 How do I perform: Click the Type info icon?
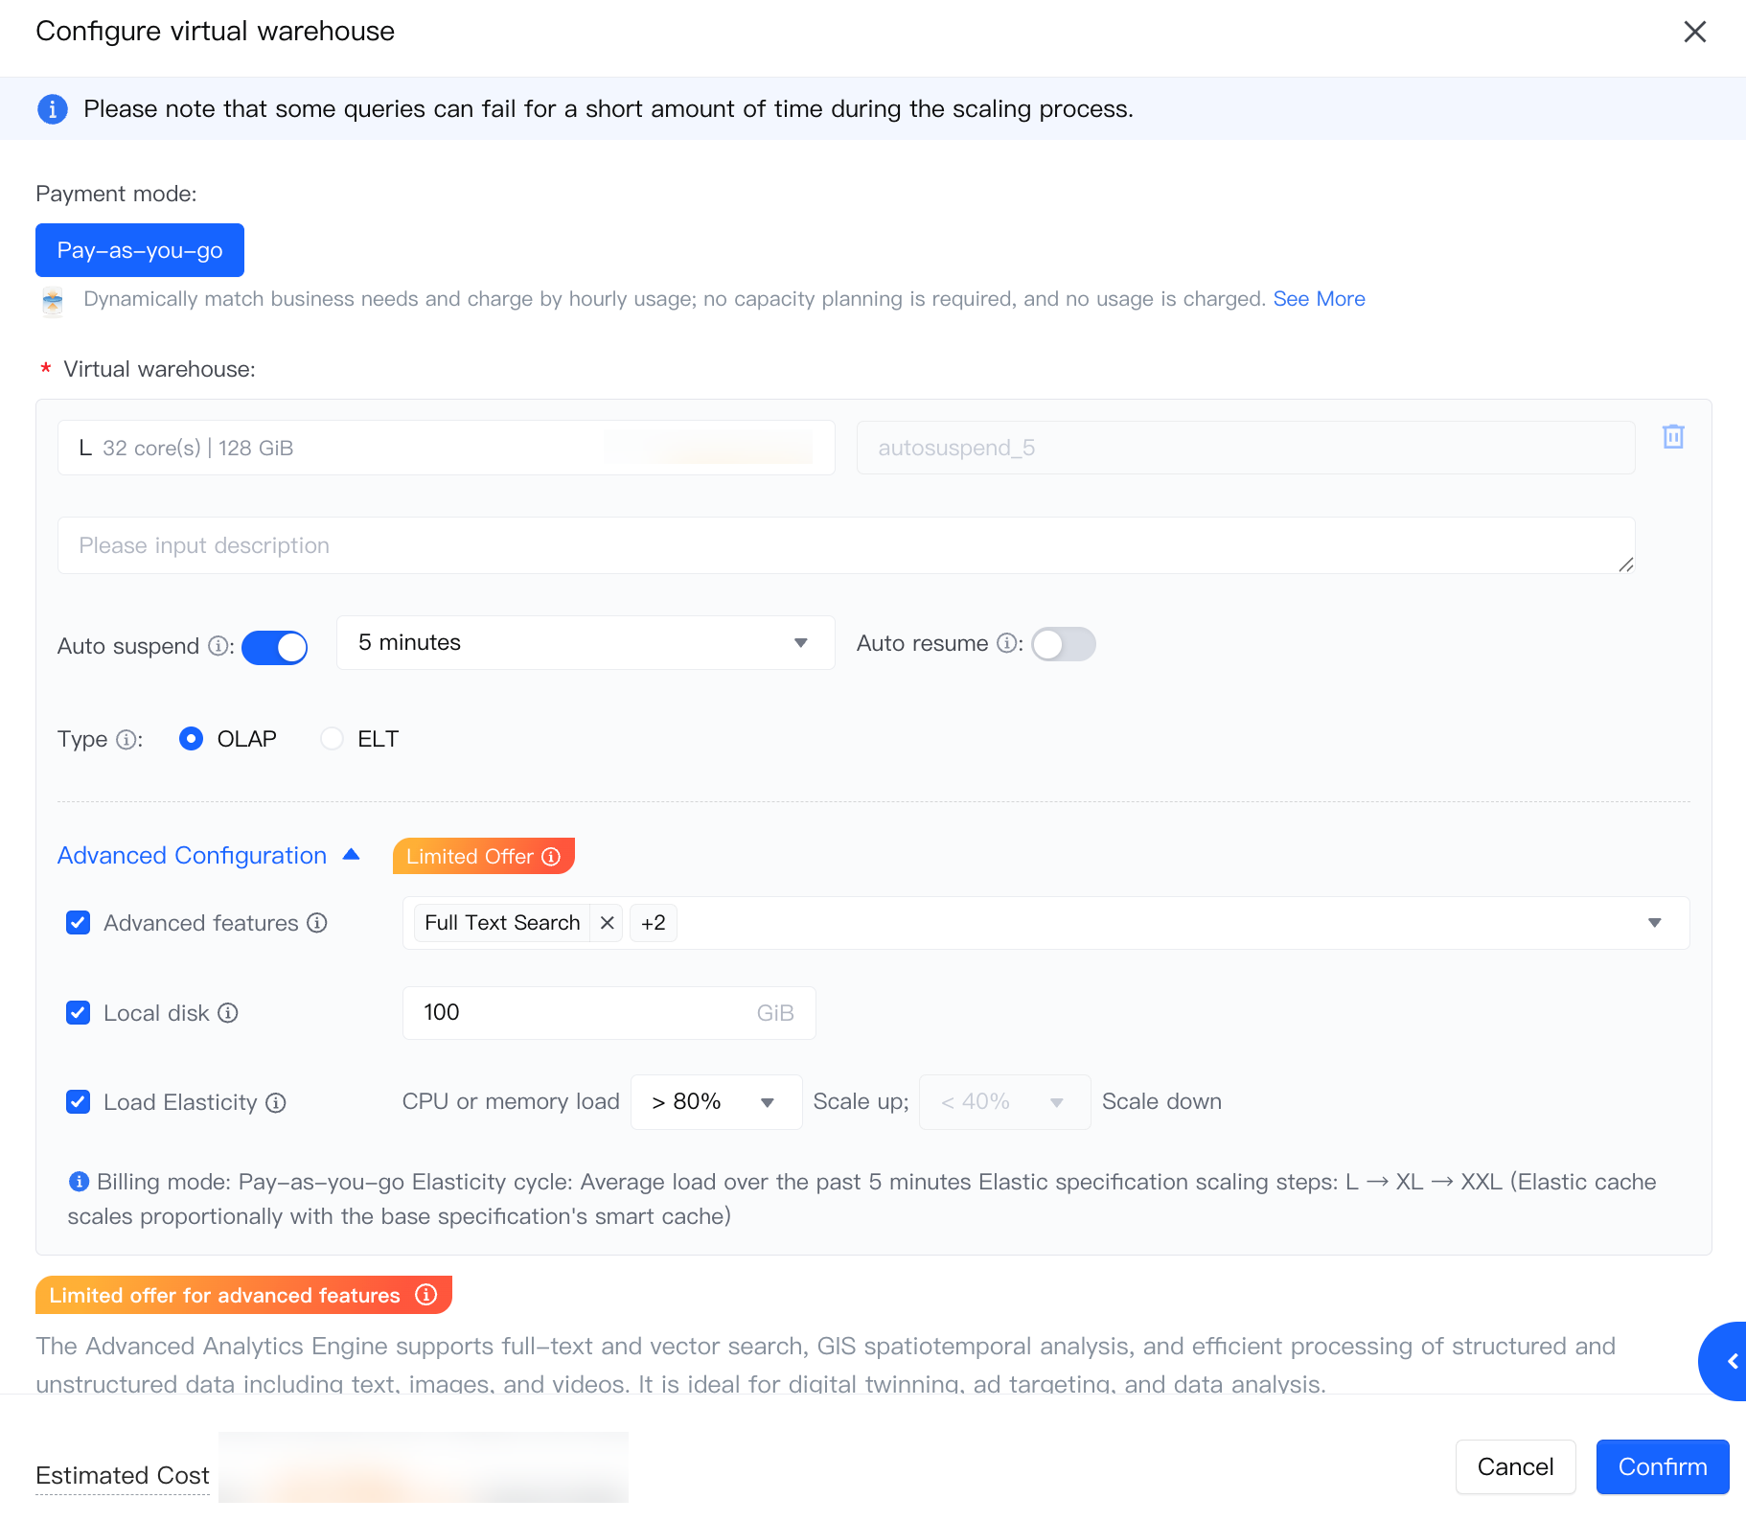pos(126,740)
